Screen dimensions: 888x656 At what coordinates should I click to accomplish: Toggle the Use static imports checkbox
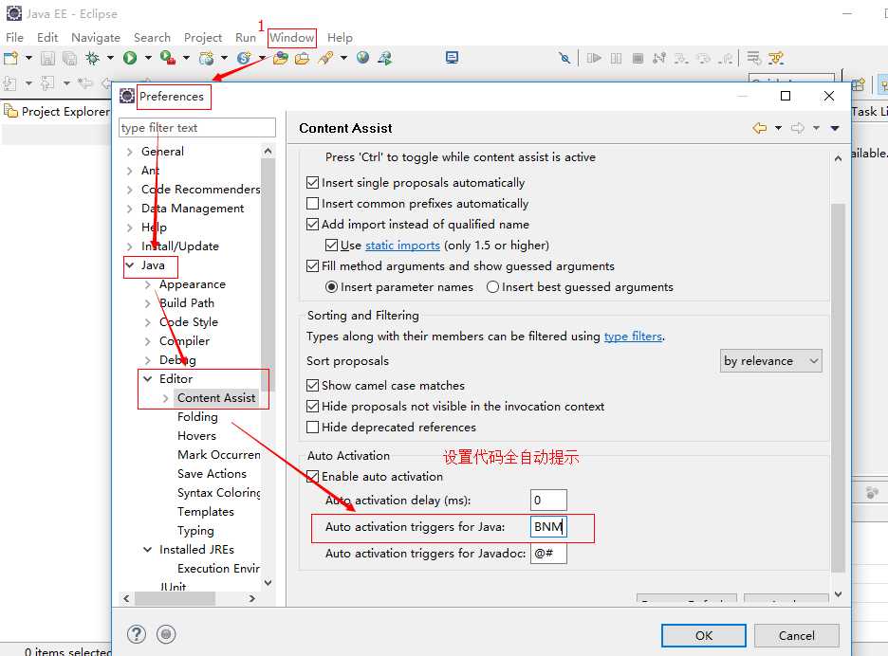pyautogui.click(x=331, y=246)
